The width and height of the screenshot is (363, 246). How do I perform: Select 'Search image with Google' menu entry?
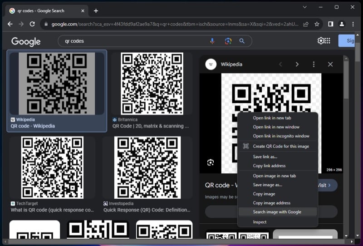coord(277,212)
